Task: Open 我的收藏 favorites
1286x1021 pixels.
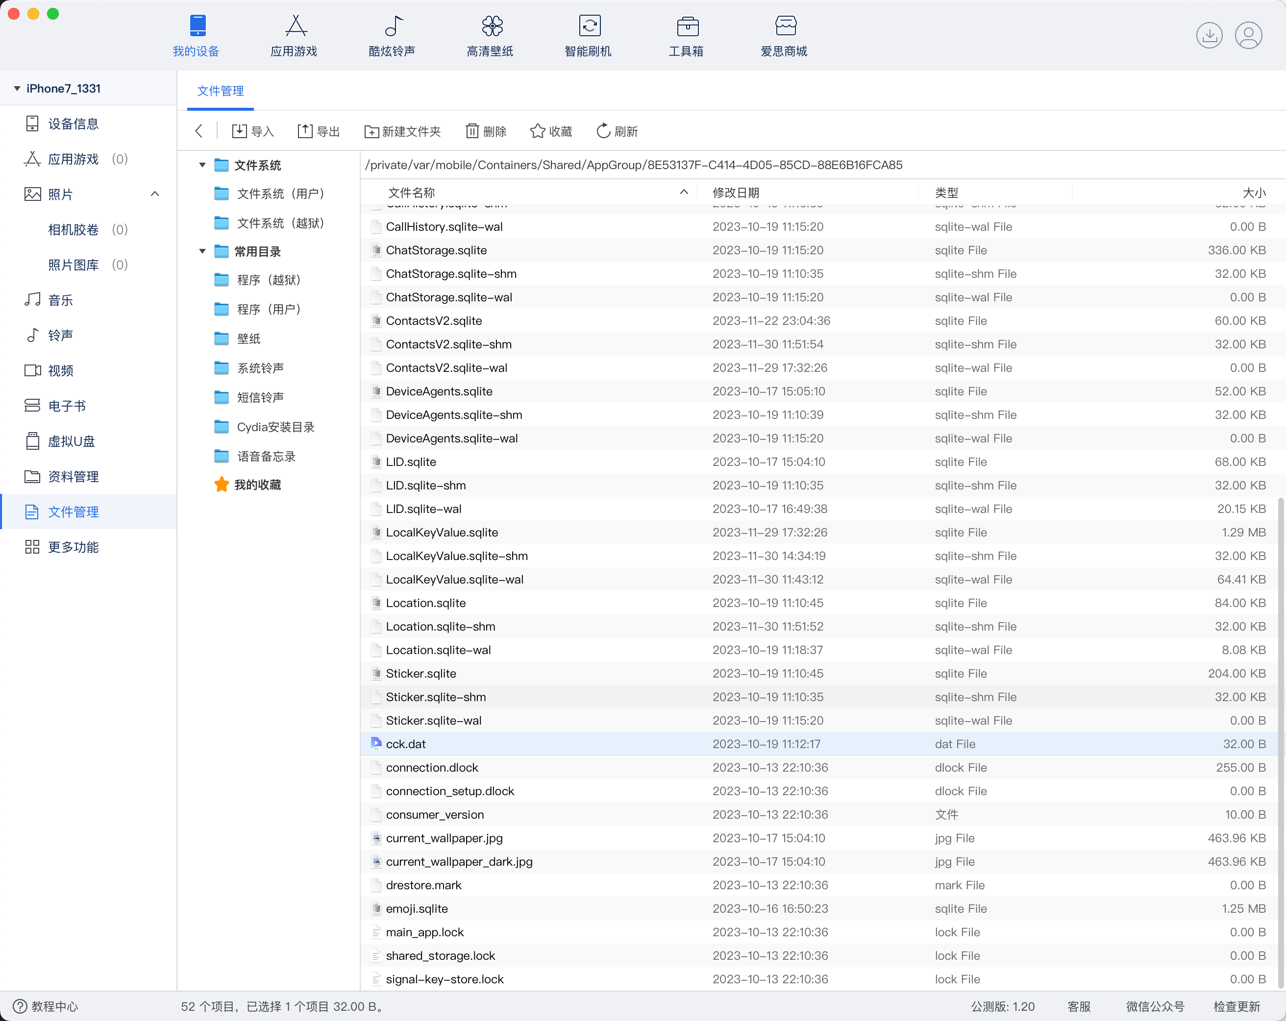Action: pos(248,484)
